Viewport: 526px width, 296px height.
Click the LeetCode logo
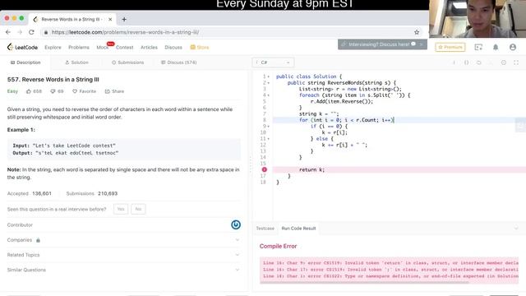(22, 48)
